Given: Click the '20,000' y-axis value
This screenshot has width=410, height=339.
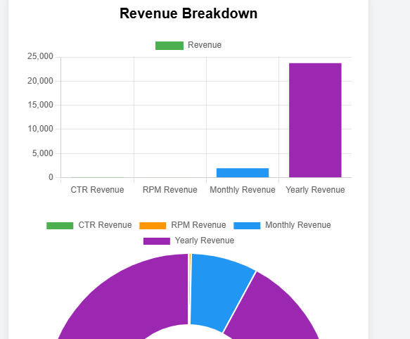Looking at the screenshot, I should click(40, 81).
